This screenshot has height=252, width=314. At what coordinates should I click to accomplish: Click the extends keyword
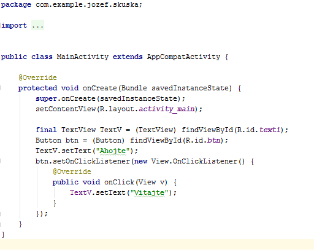click(128, 57)
